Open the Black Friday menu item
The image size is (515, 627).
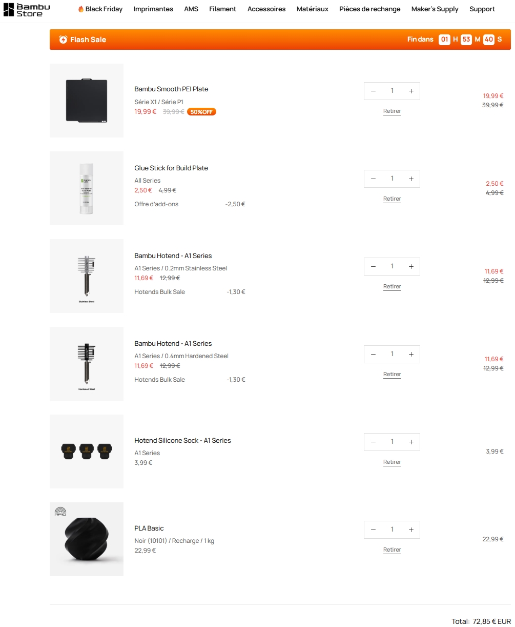pos(100,9)
